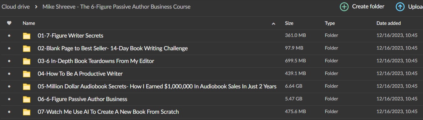
Task: Click folder icon of 07-Watch Me Use AI
Action: point(27,112)
